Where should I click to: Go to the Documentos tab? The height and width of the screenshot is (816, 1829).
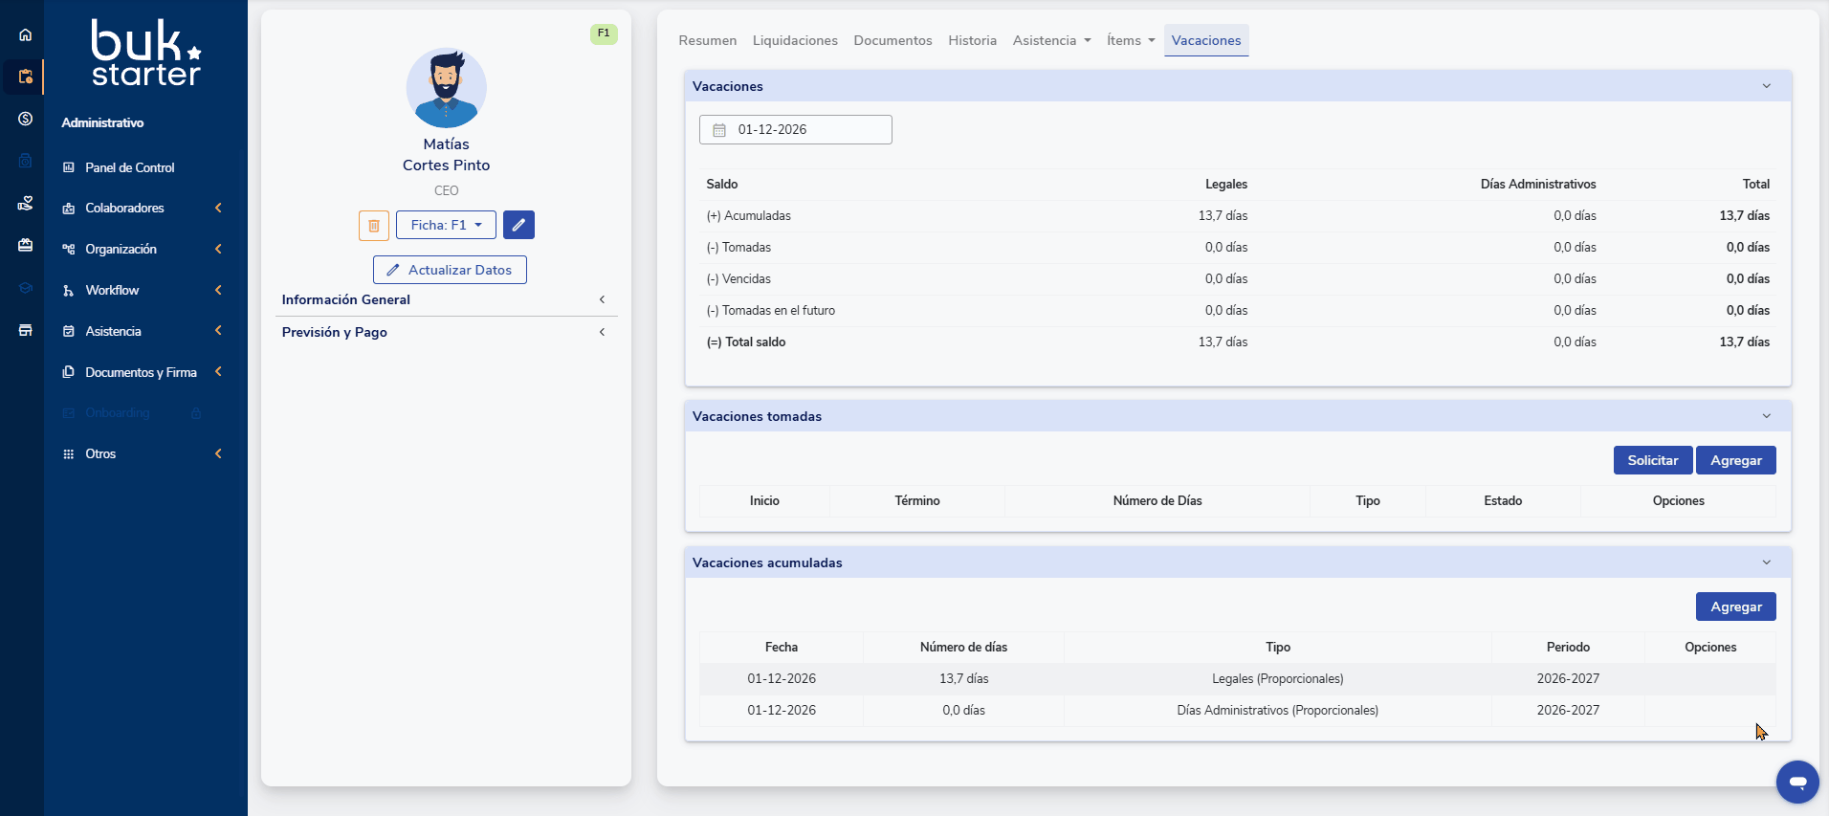[892, 40]
